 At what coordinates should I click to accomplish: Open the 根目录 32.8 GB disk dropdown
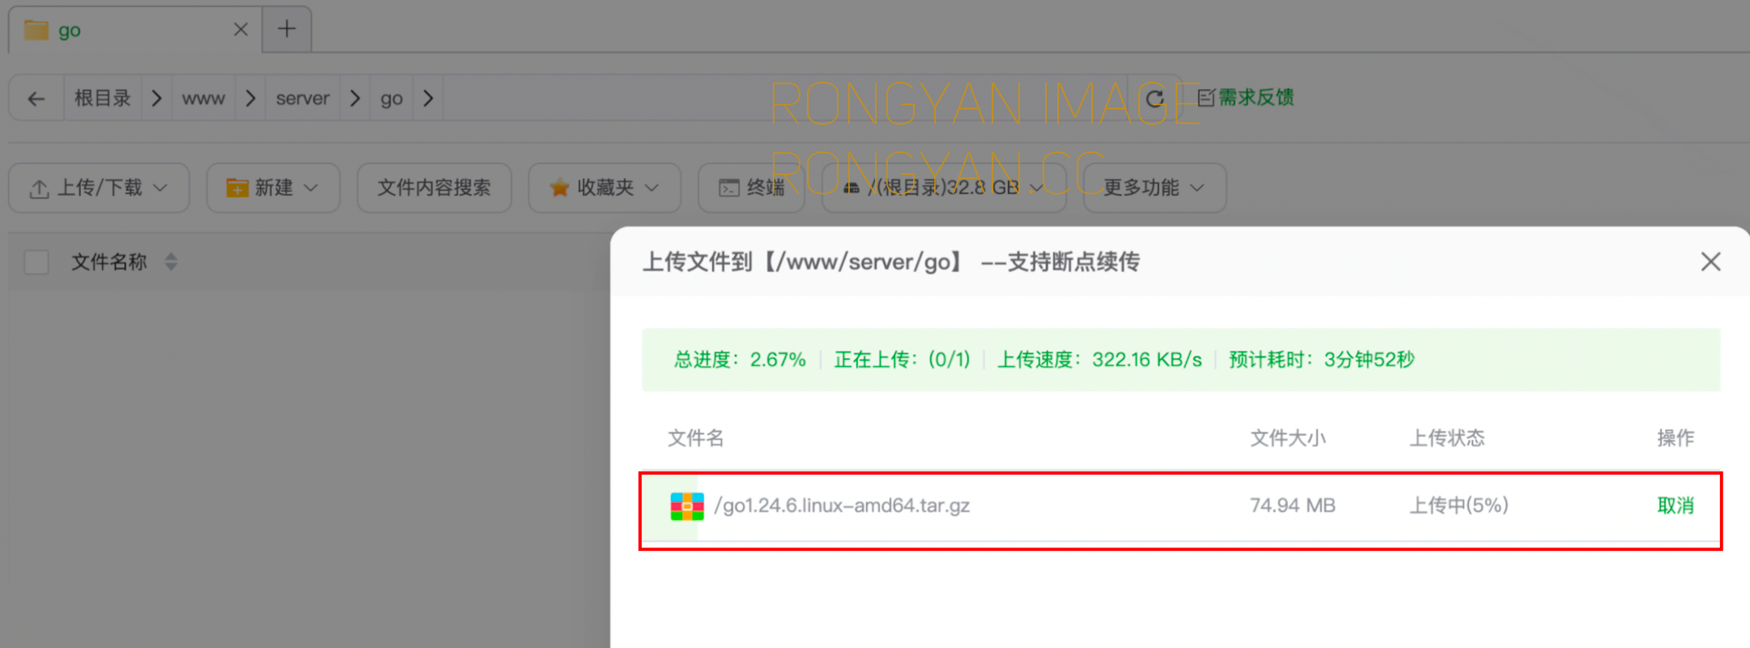(944, 188)
